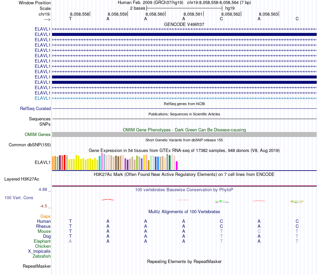Click the Elephant row's faded A base
This screenshot has height=274, width=317.
[x=70, y=241]
